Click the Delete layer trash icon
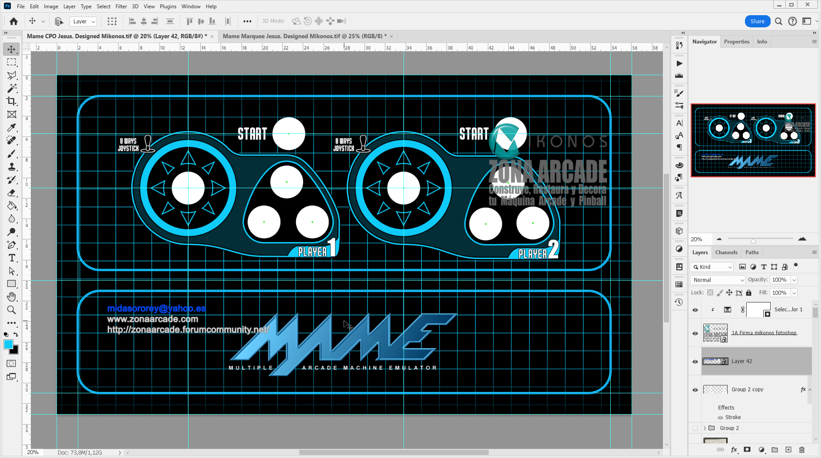Screen dimensions: 821x458 coord(802,450)
